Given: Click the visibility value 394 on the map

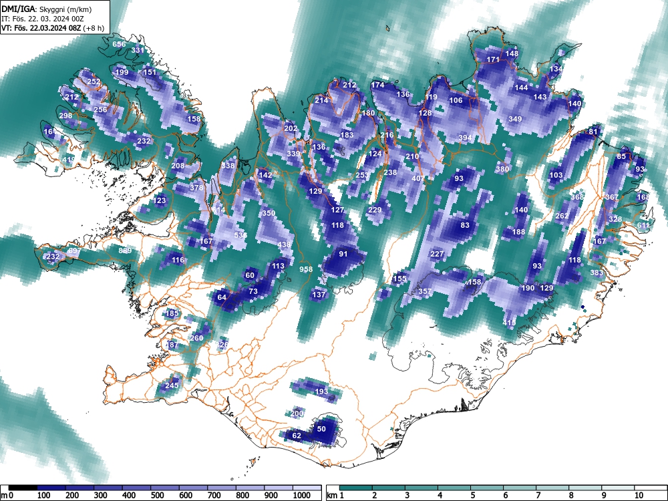Looking at the screenshot, I should click(465, 138).
